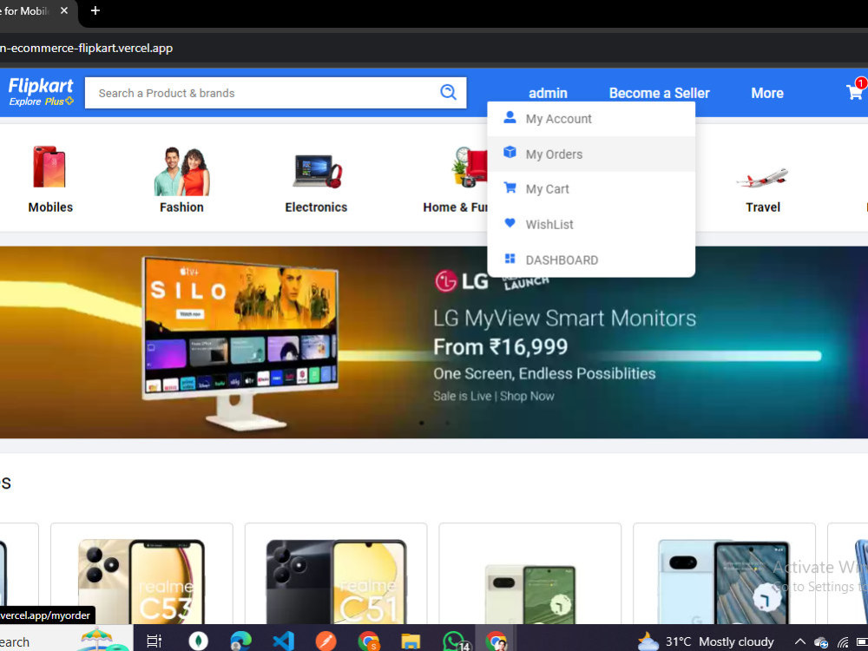Click the Travel category label
Viewport: 868px width, 651px height.
pyautogui.click(x=763, y=207)
